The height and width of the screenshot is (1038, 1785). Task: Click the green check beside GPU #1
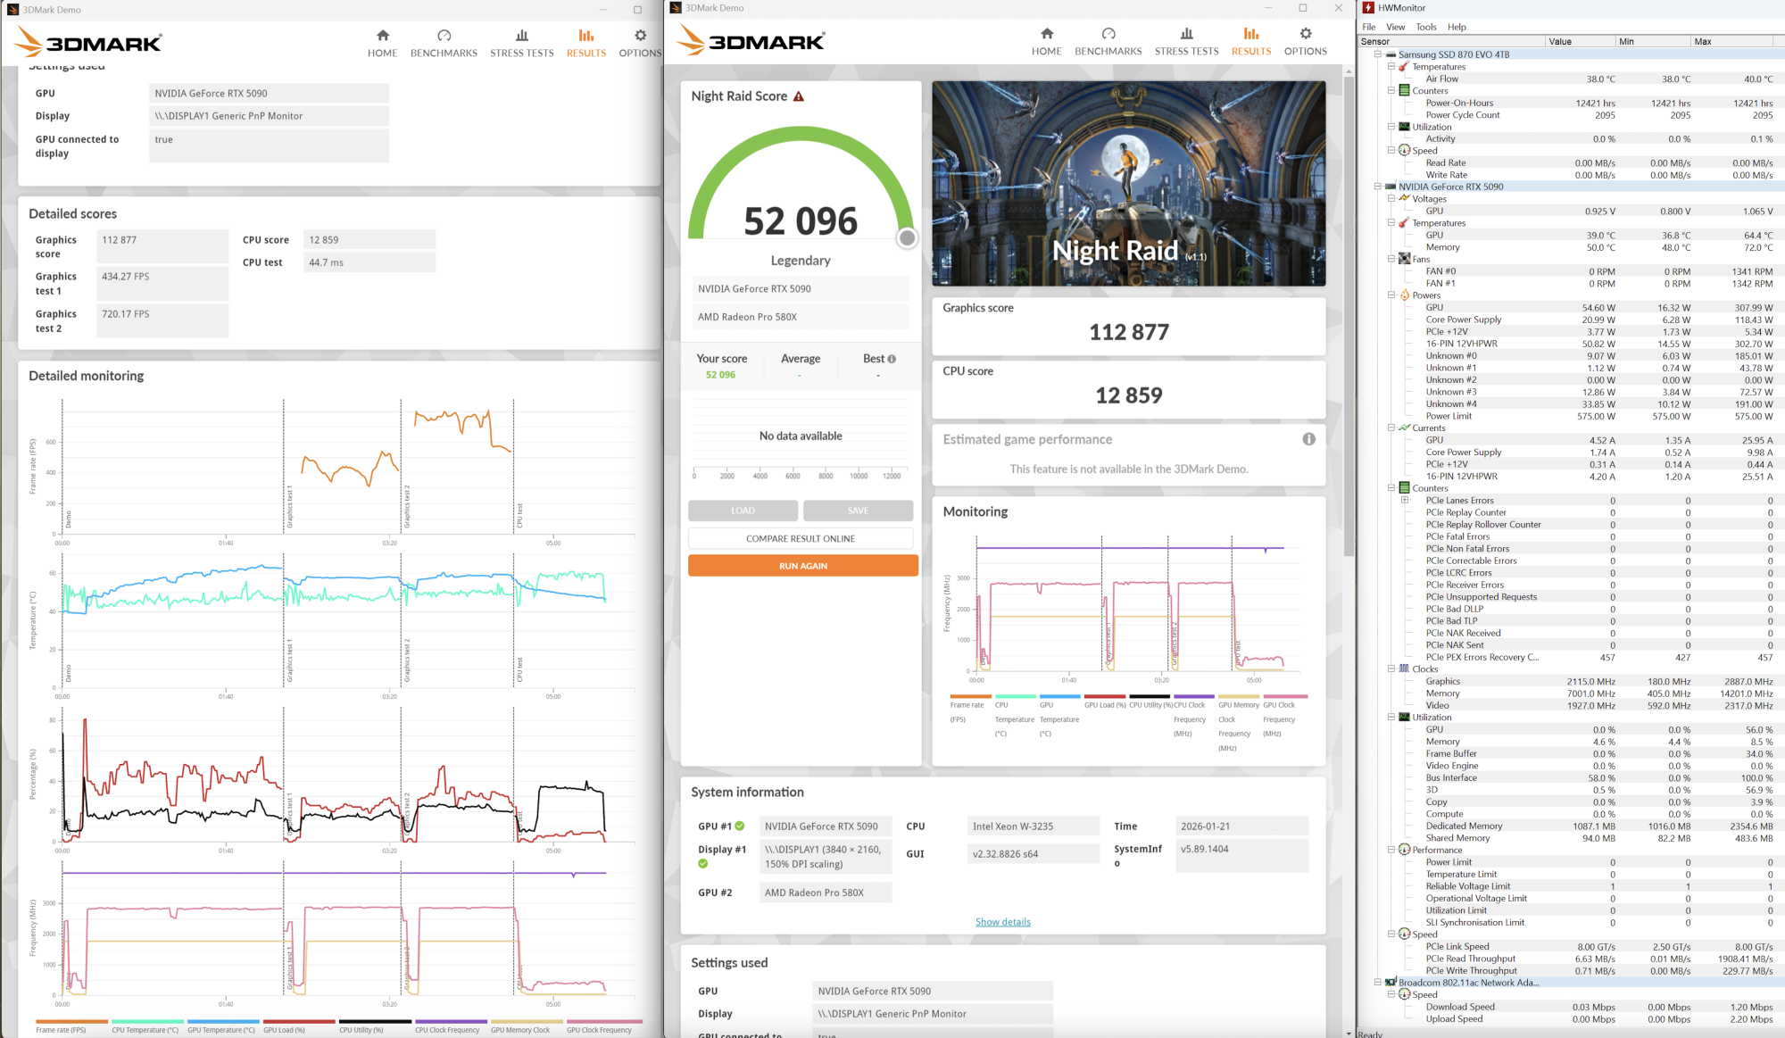(740, 826)
